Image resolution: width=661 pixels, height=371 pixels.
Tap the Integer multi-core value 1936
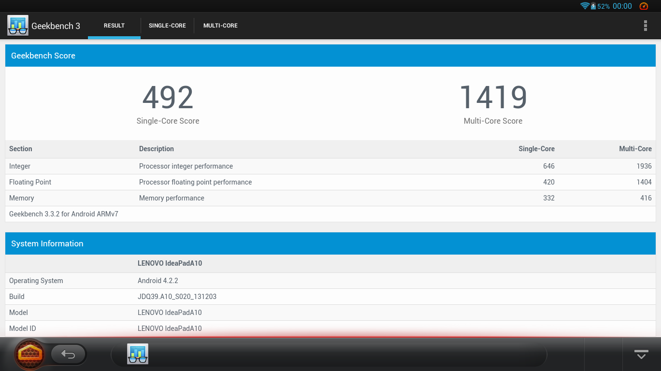644,166
